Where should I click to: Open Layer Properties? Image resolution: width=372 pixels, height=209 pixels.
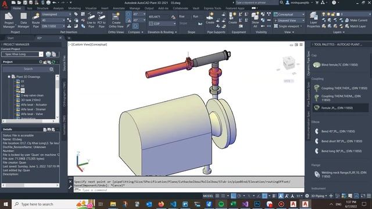coord(313,20)
